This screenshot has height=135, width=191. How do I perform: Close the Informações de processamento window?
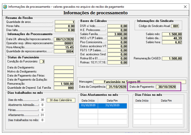point(185,7)
